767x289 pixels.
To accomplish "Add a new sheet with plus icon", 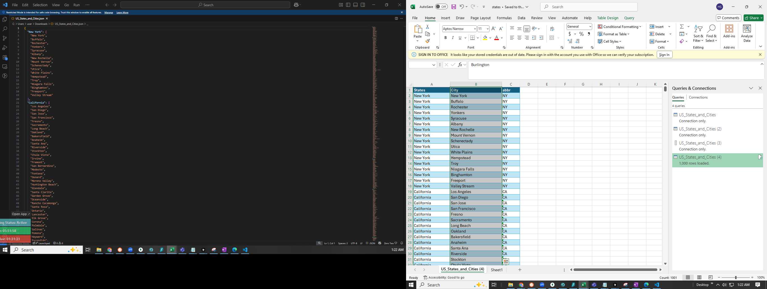I will coord(520,270).
